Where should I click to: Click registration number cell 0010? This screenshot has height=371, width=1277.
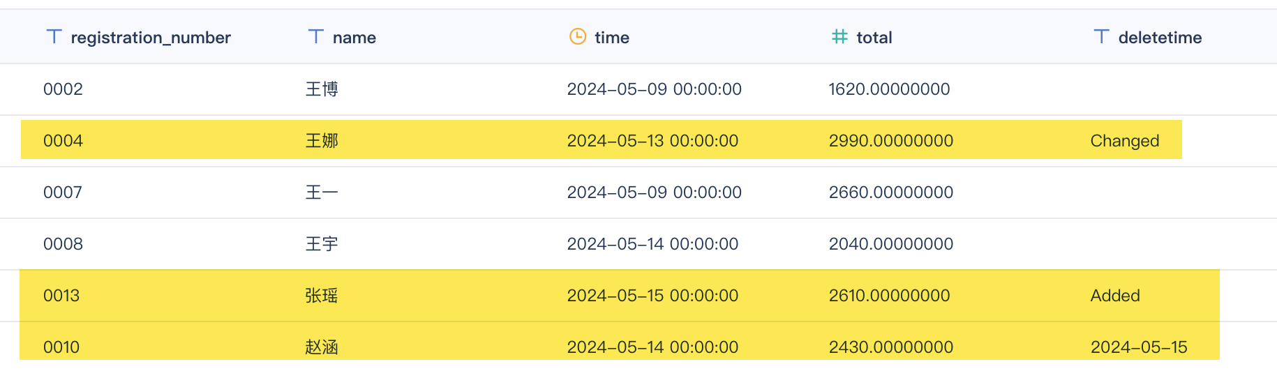pos(61,347)
